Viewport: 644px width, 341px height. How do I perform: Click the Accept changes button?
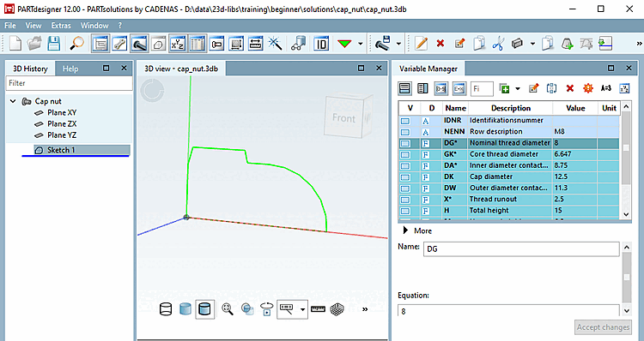(603, 327)
